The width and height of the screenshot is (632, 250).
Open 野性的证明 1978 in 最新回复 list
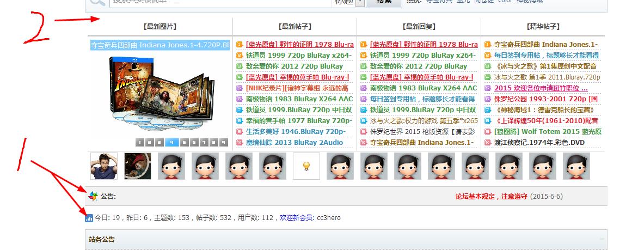pos(424,44)
